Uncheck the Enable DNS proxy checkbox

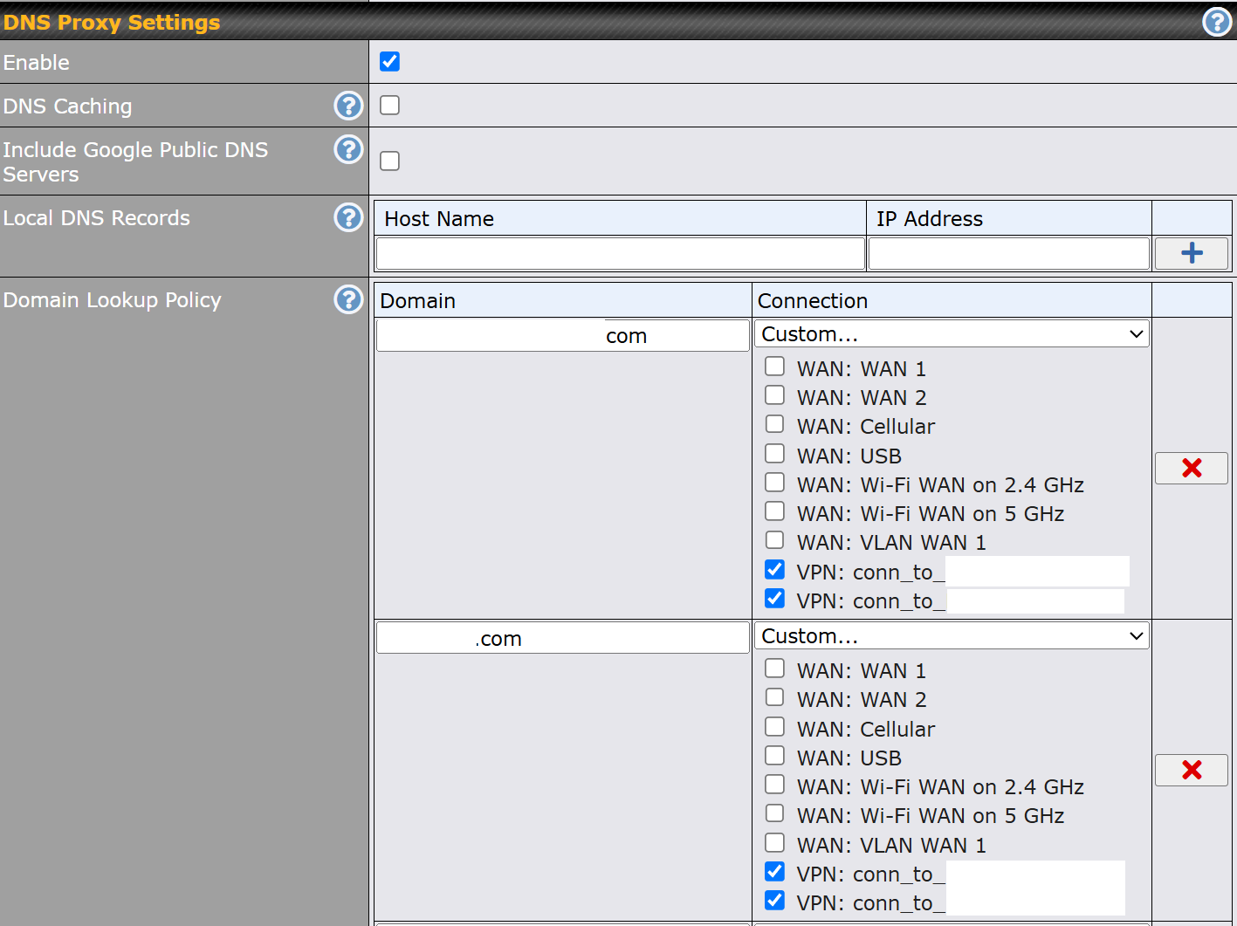pyautogui.click(x=389, y=61)
